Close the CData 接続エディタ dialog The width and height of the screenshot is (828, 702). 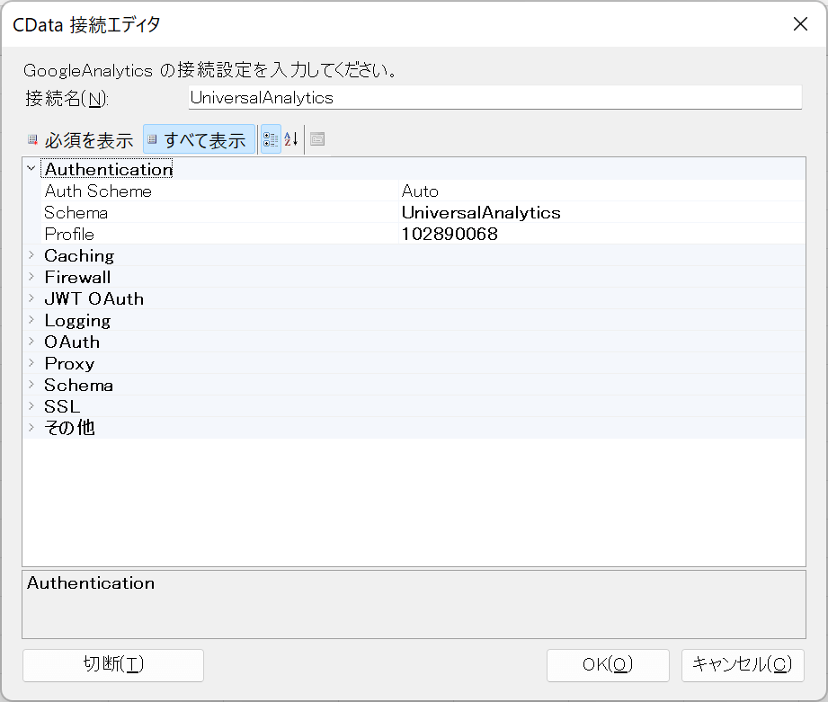[800, 23]
